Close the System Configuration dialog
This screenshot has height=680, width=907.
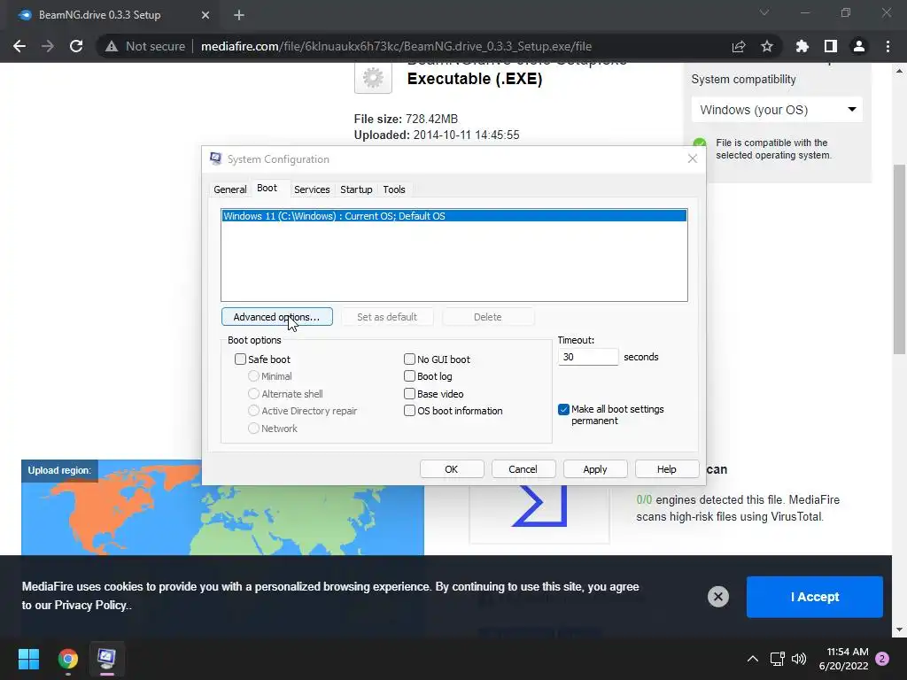(693, 159)
